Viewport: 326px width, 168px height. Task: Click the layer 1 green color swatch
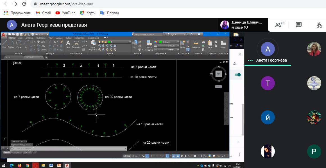[109, 42]
